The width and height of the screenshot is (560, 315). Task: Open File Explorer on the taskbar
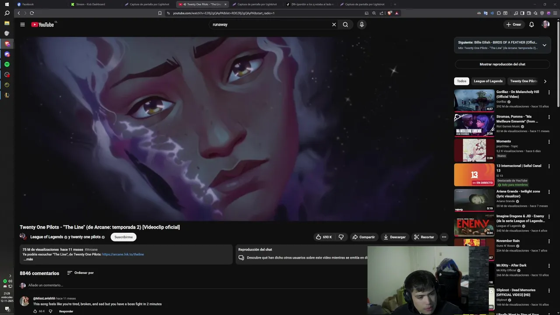tap(7, 23)
